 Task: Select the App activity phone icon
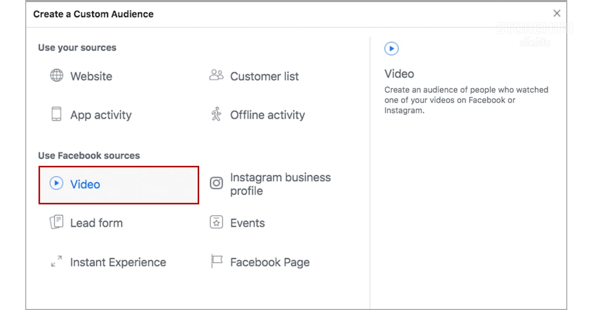(56, 115)
